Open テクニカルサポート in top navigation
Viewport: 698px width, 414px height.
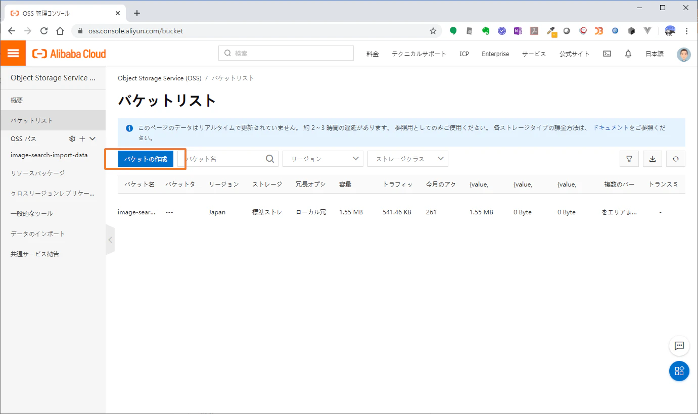click(x=419, y=54)
